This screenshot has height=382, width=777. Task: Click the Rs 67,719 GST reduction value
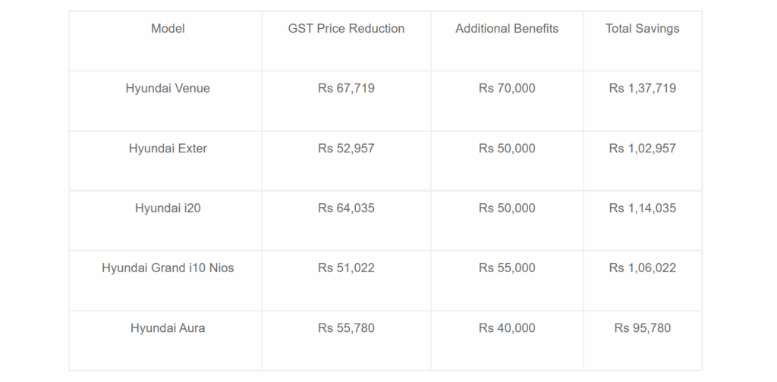point(346,89)
